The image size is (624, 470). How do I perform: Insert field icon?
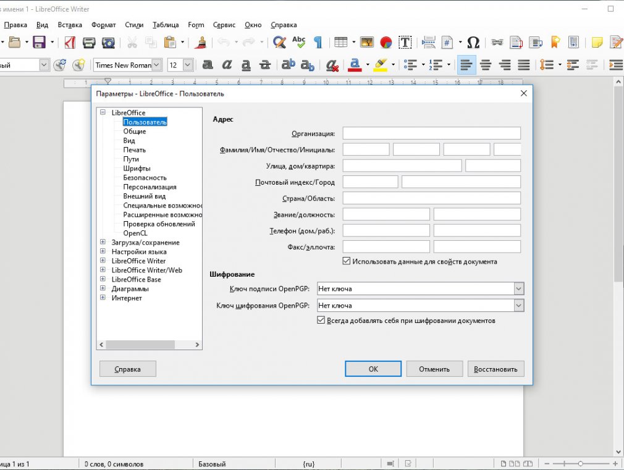447,42
